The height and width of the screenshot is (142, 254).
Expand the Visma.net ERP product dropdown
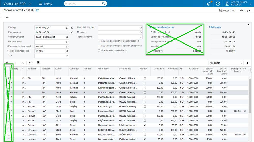(x=30, y=4)
